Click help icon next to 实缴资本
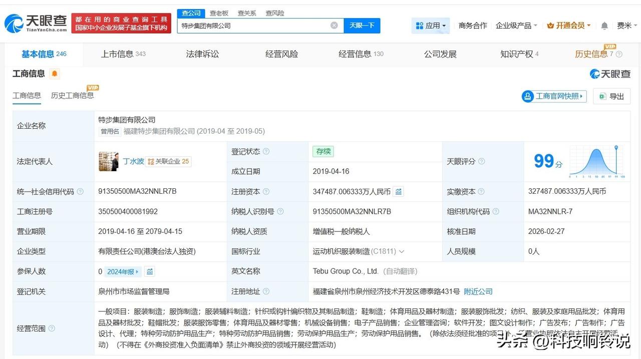Viewport: 641px width, 359px height. click(481, 191)
